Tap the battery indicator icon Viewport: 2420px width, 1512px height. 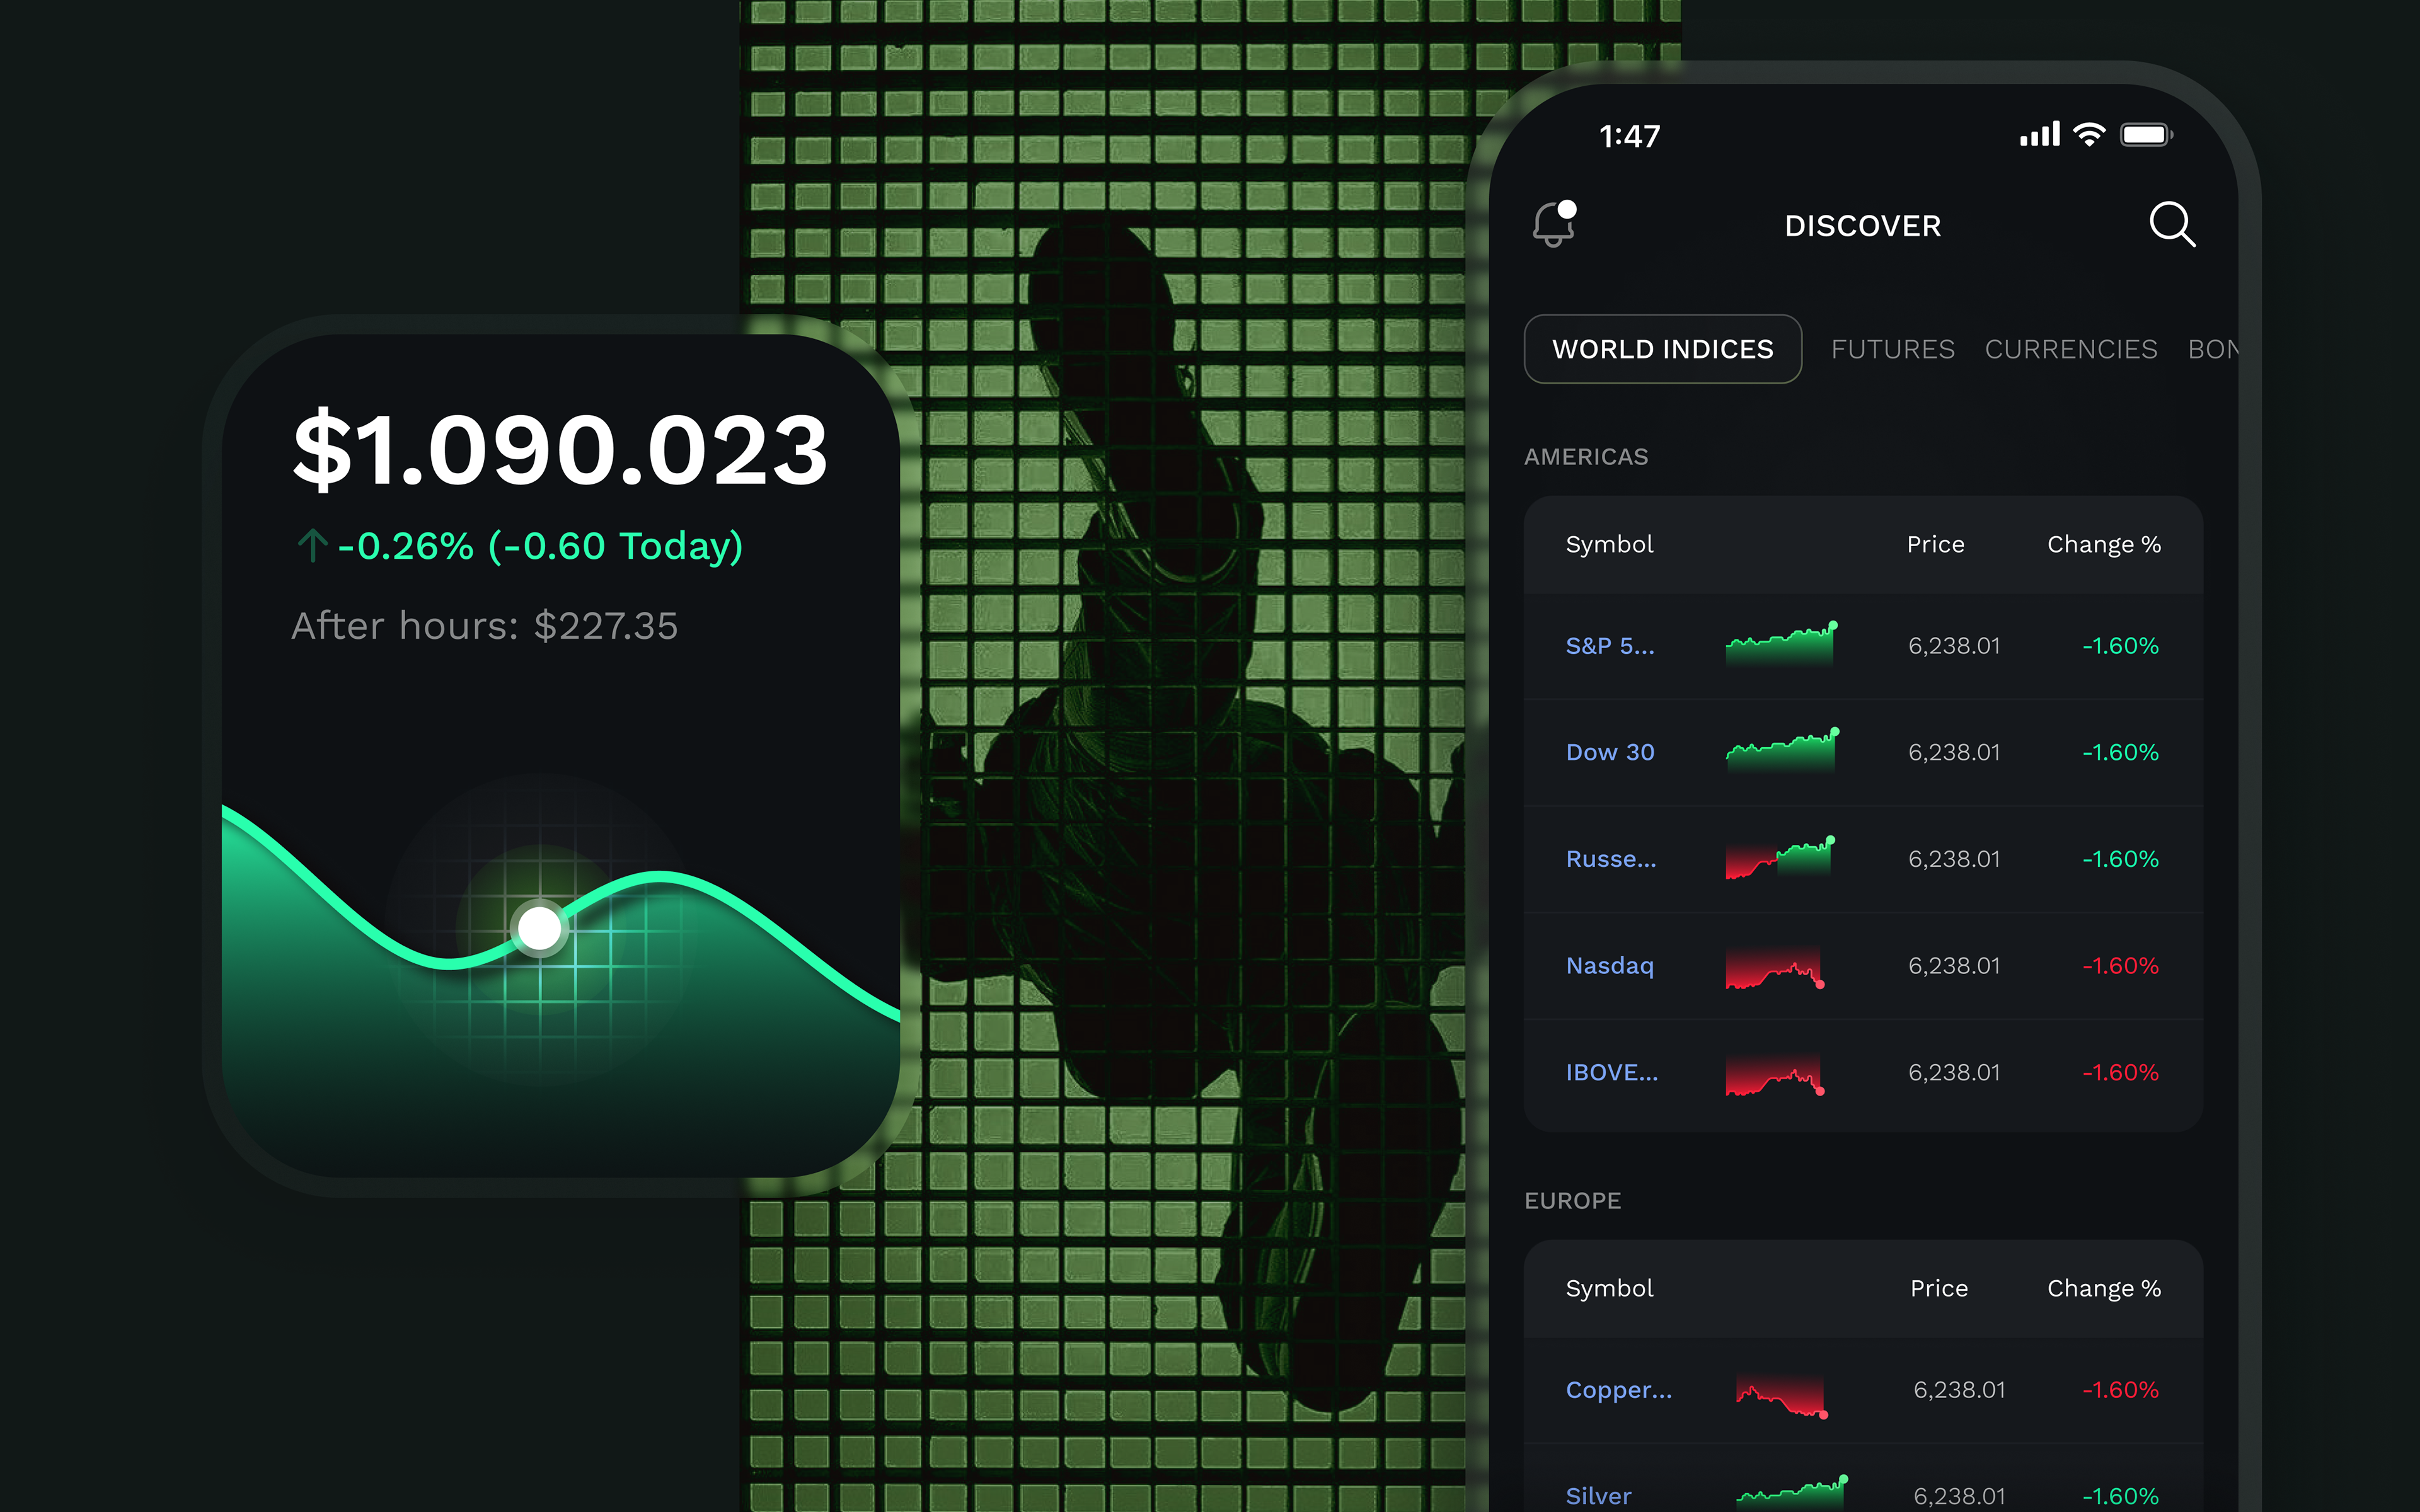[2145, 134]
